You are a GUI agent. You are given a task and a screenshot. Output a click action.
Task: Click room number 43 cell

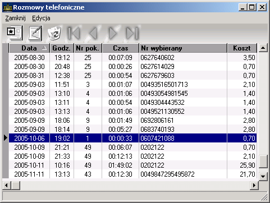click(88, 174)
